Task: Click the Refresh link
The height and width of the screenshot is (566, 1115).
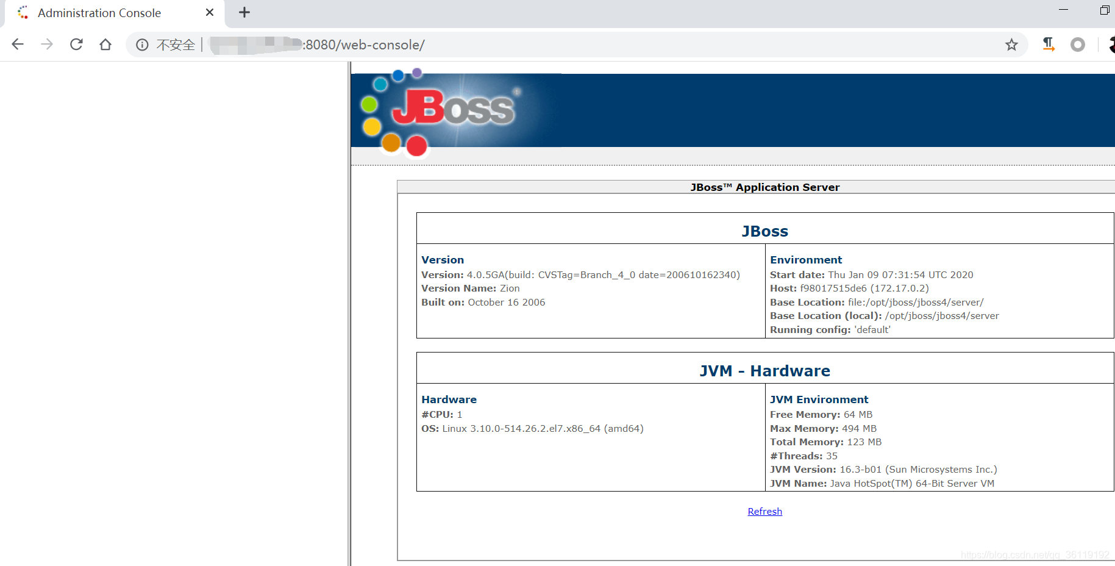Action: 764,511
